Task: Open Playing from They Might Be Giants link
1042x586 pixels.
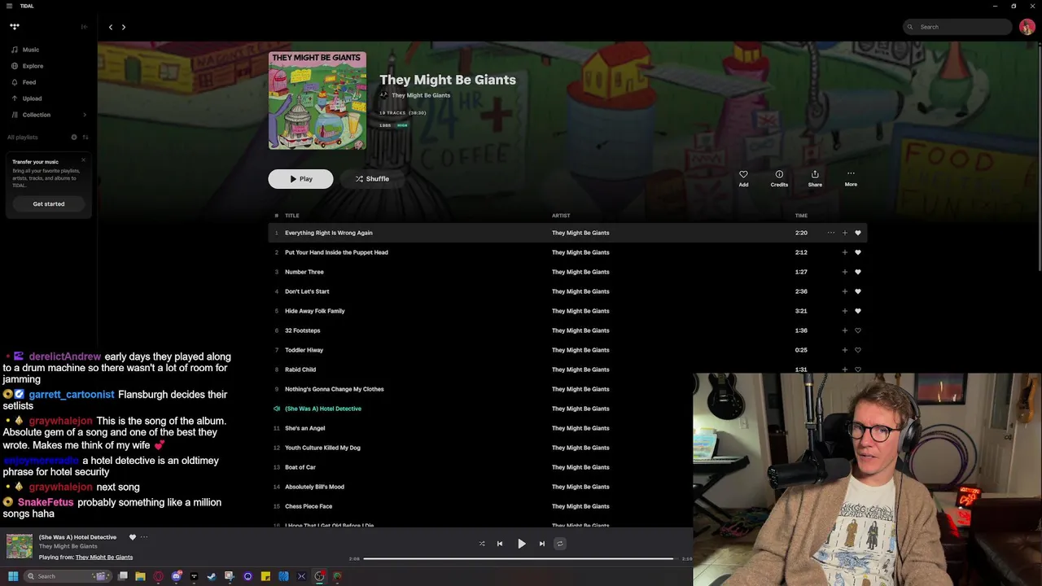Action: click(x=104, y=558)
